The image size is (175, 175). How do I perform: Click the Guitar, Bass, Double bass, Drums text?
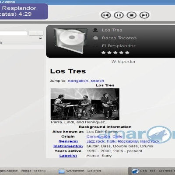pos(120,146)
